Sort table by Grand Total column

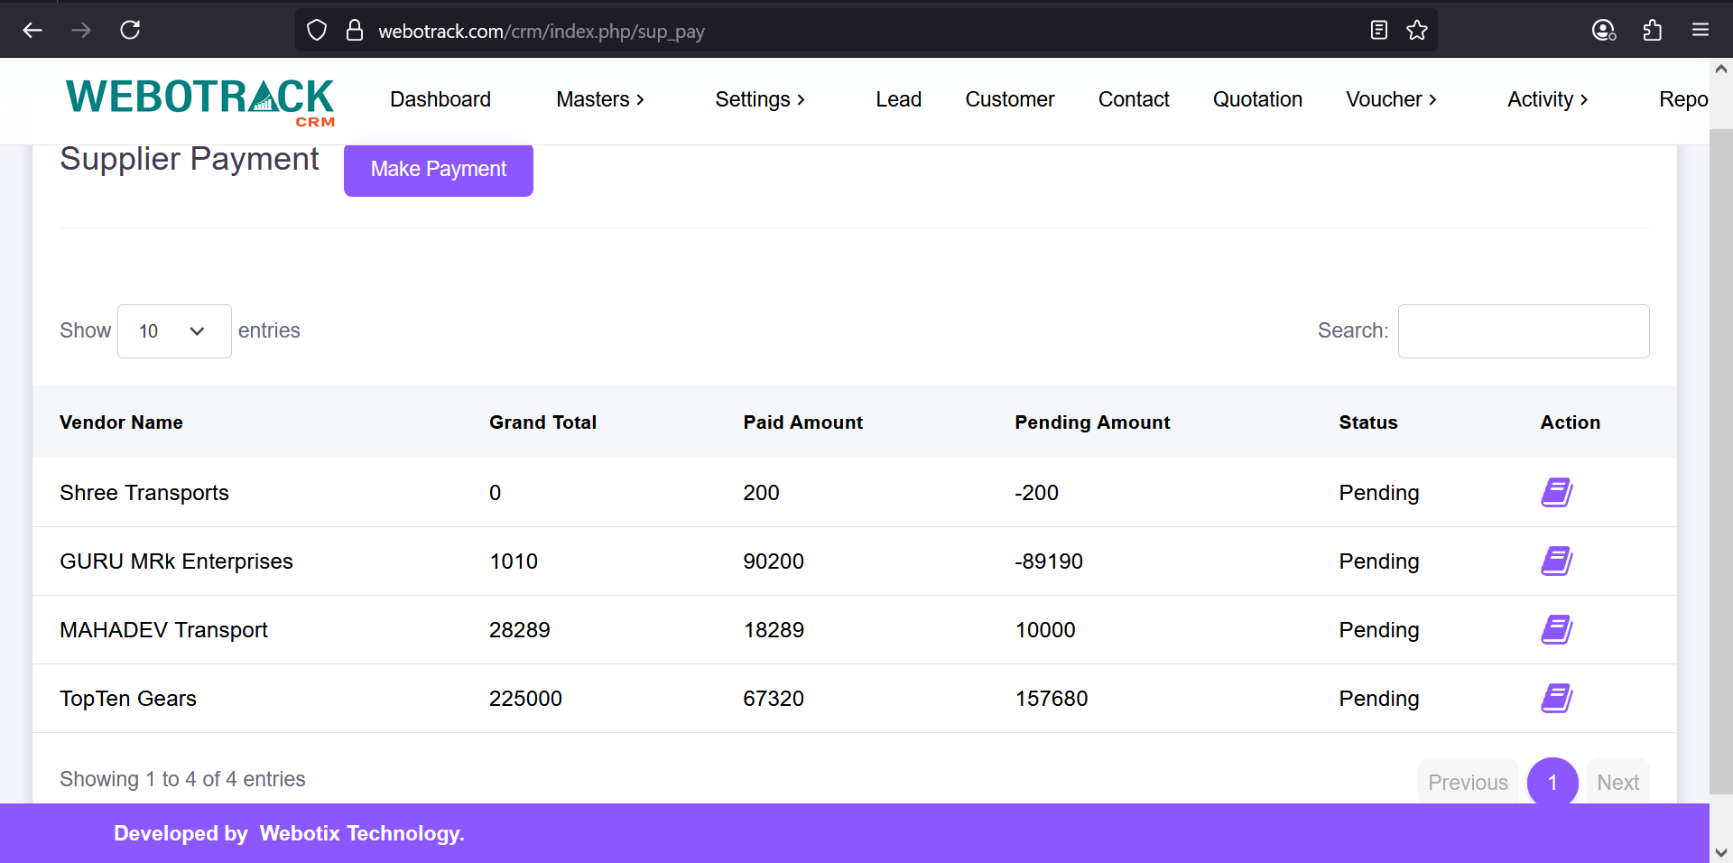pyautogui.click(x=542, y=422)
